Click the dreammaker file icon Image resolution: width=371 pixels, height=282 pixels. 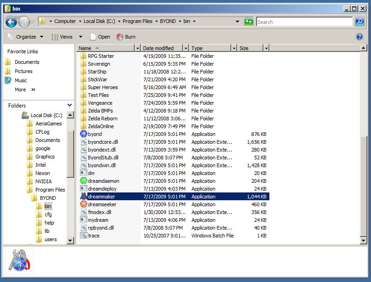(x=84, y=197)
